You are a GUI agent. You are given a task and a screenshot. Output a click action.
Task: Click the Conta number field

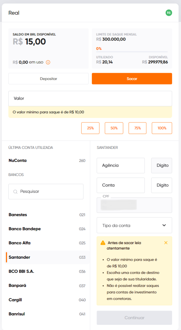[121, 185]
